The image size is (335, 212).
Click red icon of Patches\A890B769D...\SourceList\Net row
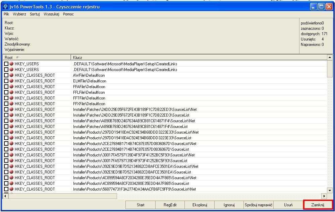click(11, 121)
